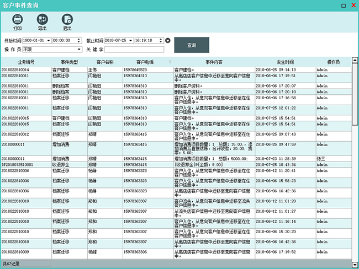Click phone number 15978645523
The width and height of the screenshot is (359, 269).
click(x=135, y=69)
